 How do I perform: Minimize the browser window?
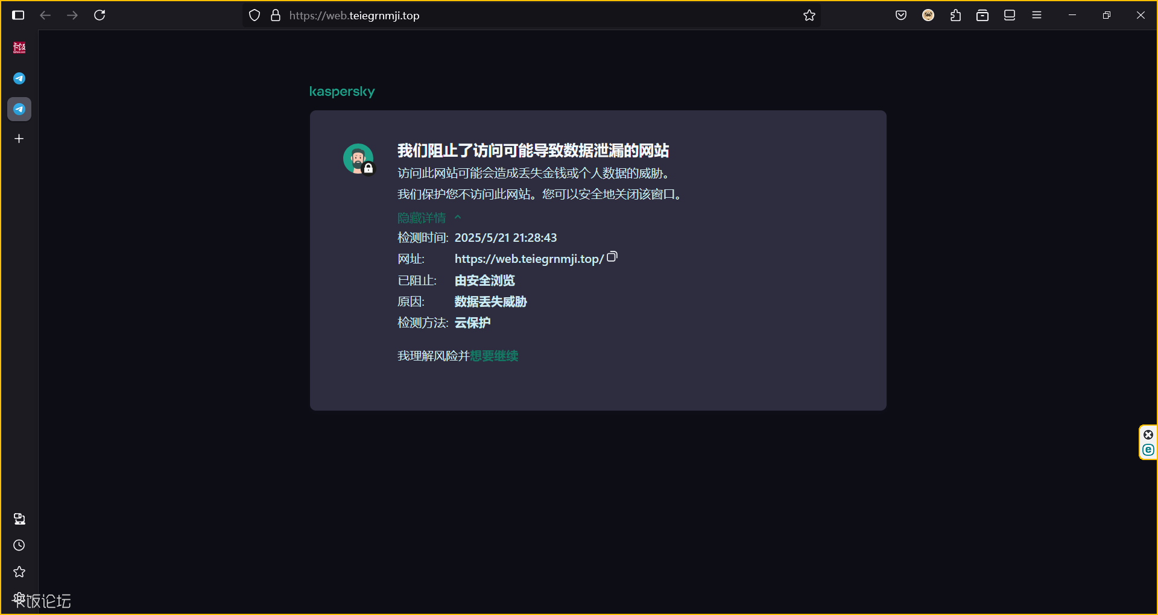pos(1072,15)
